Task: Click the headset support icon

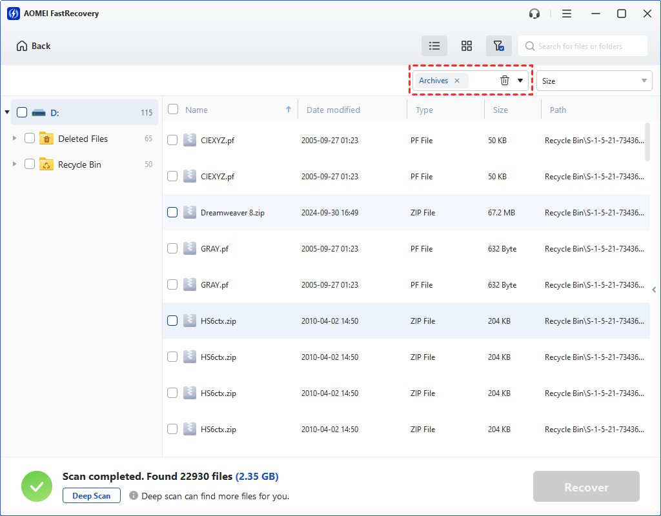Action: tap(534, 14)
